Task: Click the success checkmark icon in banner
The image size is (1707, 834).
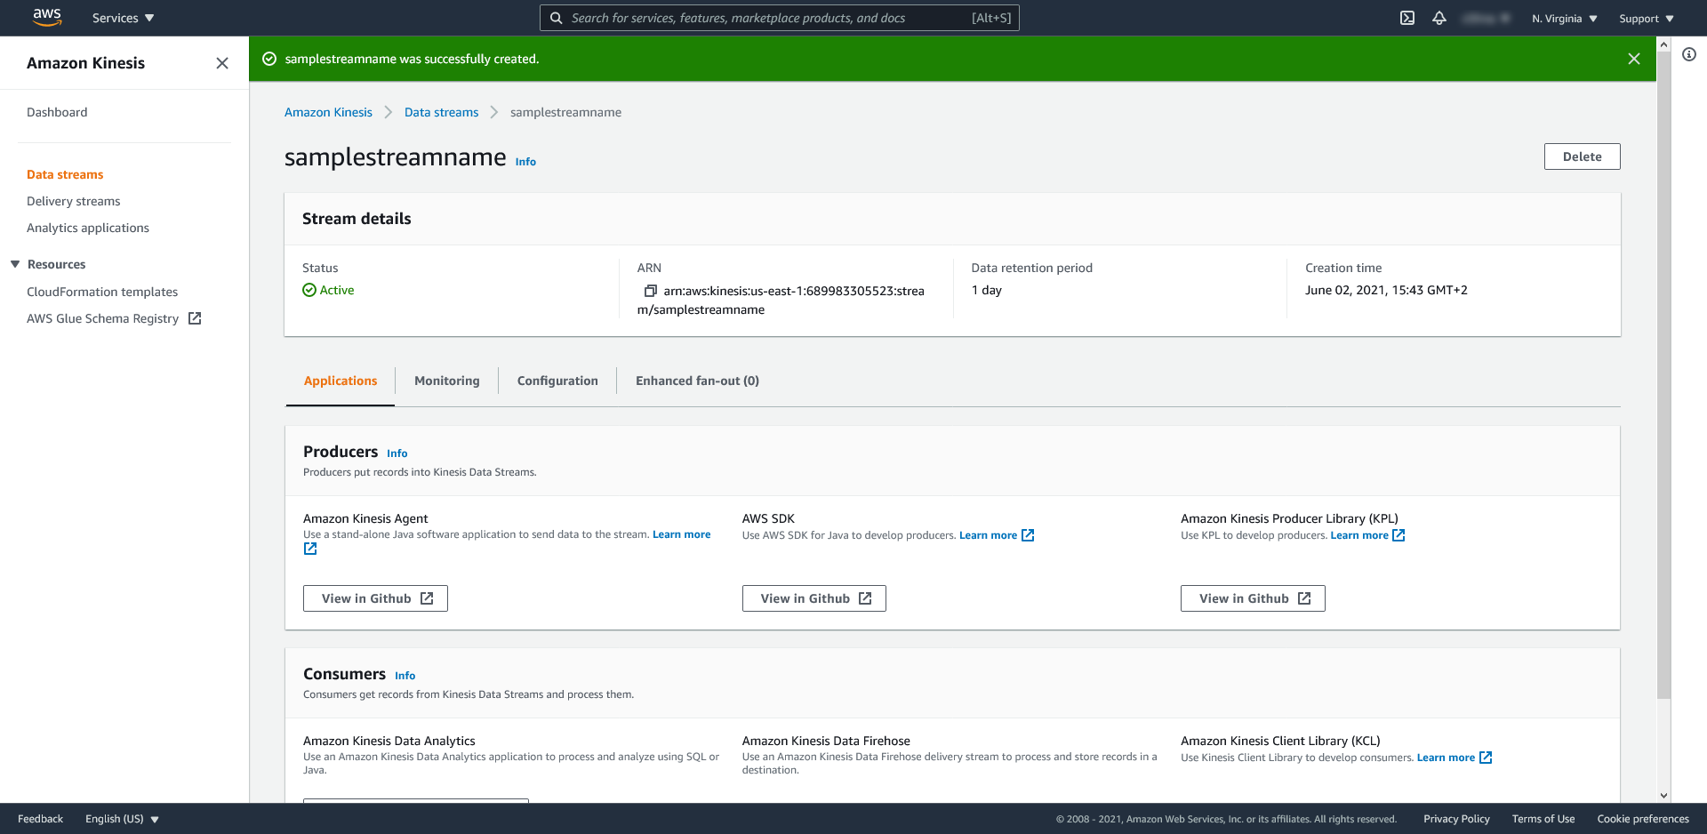Action: tap(269, 59)
